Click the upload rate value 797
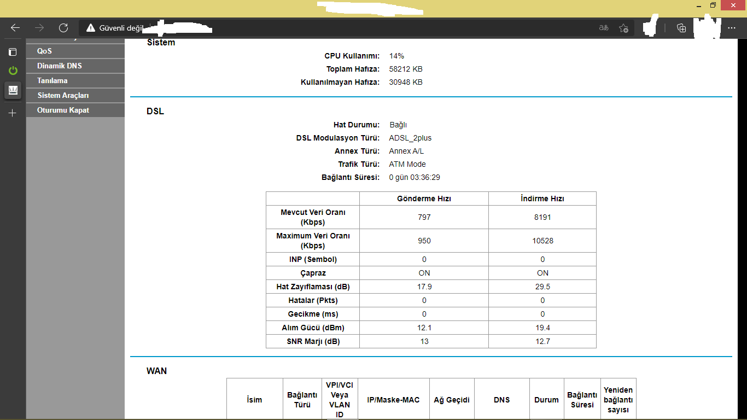Image resolution: width=747 pixels, height=420 pixels. (x=424, y=217)
